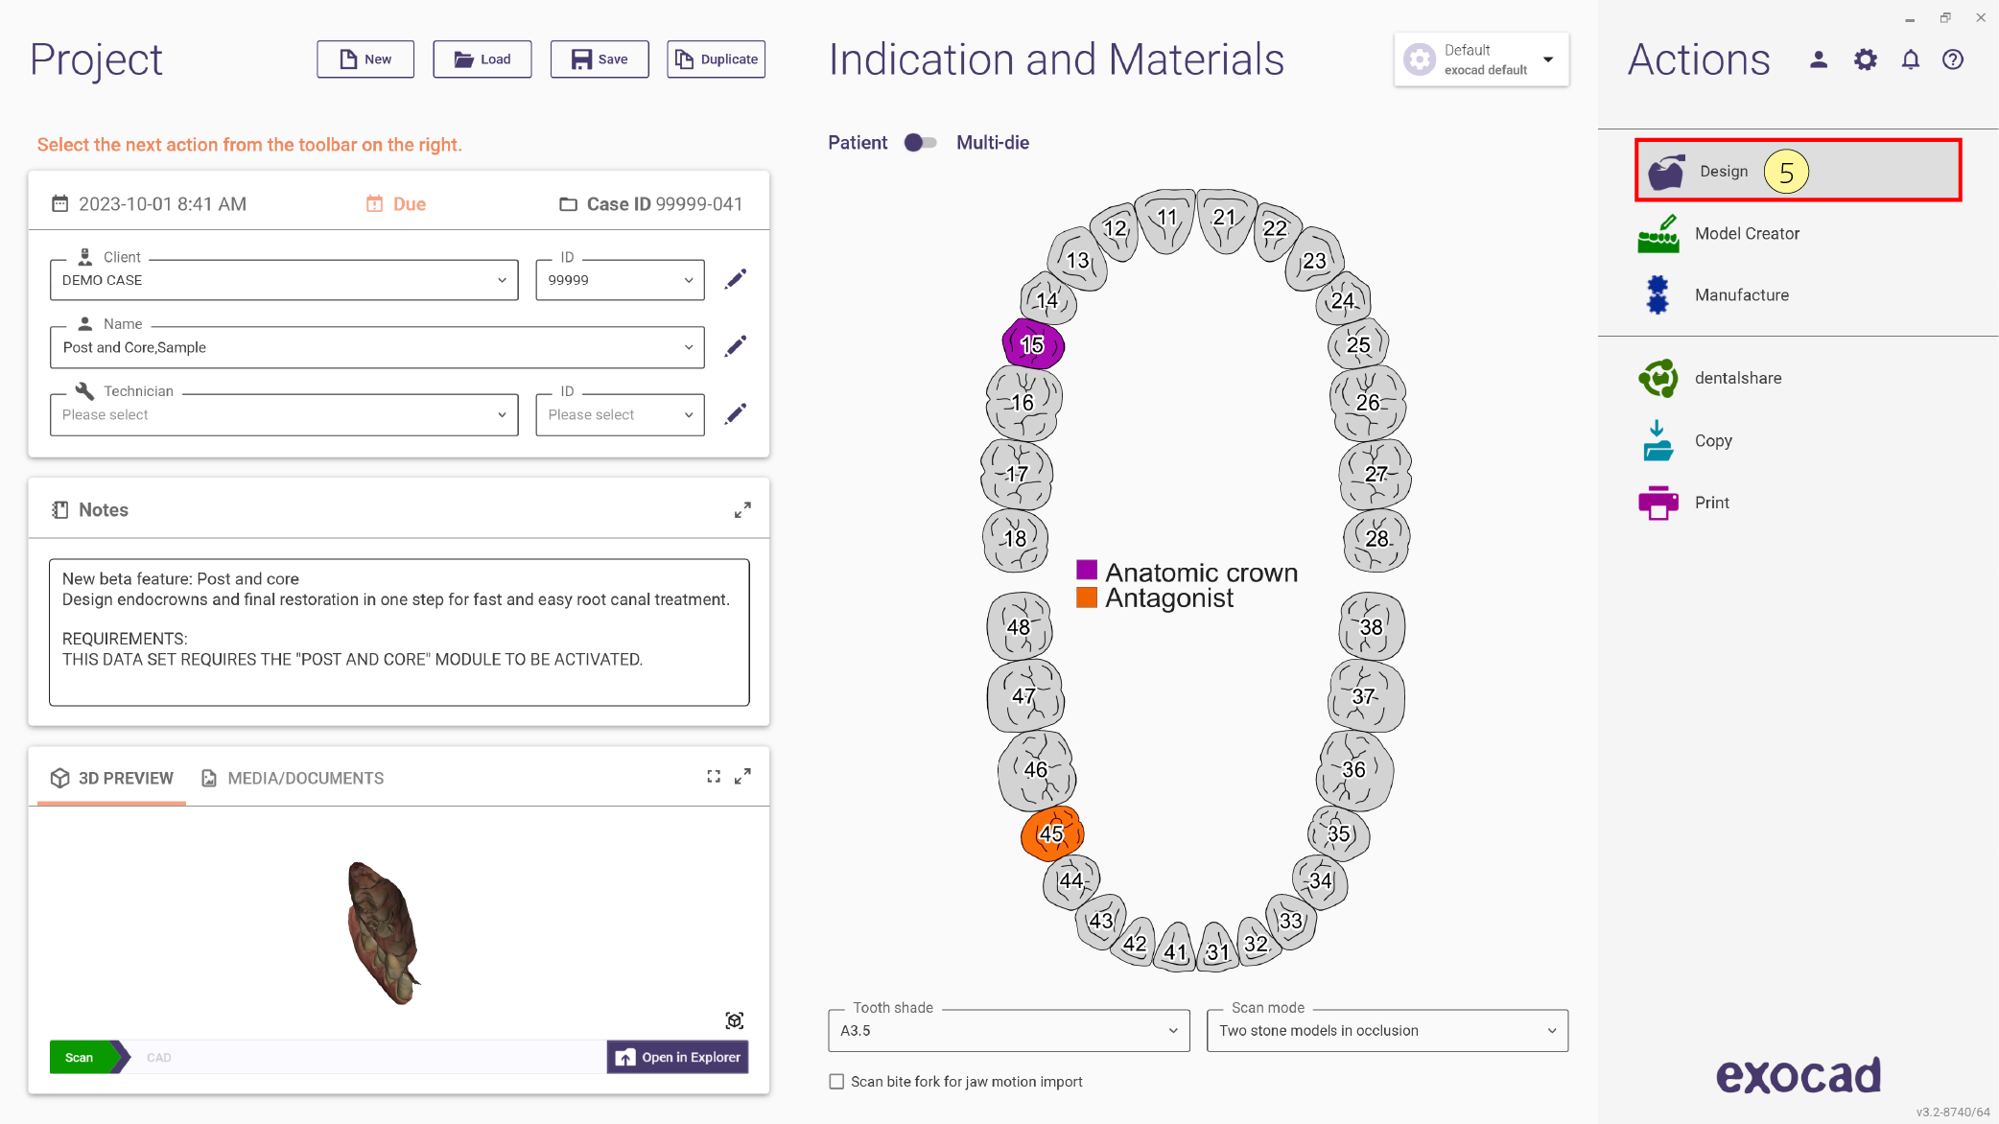
Task: Select tooth 34 in the dental chart
Action: click(1321, 880)
